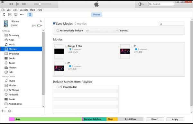Eject the iPhone using the eject icon
This screenshot has height=124, width=193.
point(41,21)
